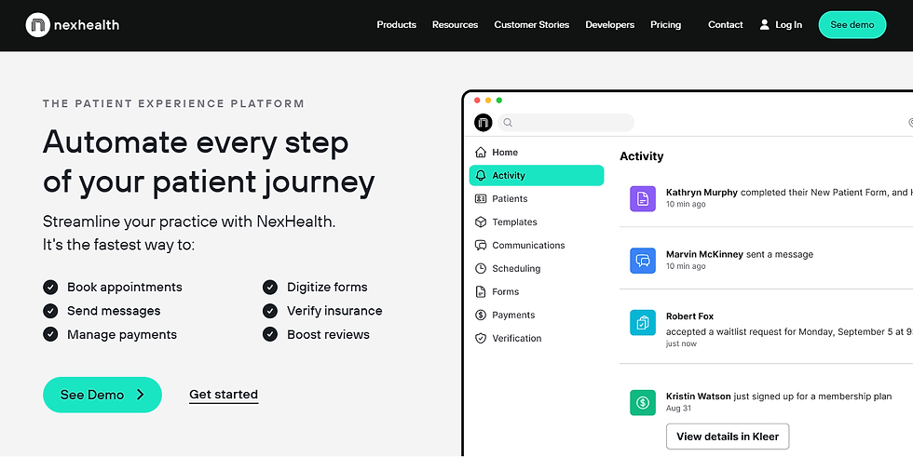
Task: Select Forms in the app sidebar
Action: pyautogui.click(x=537, y=292)
